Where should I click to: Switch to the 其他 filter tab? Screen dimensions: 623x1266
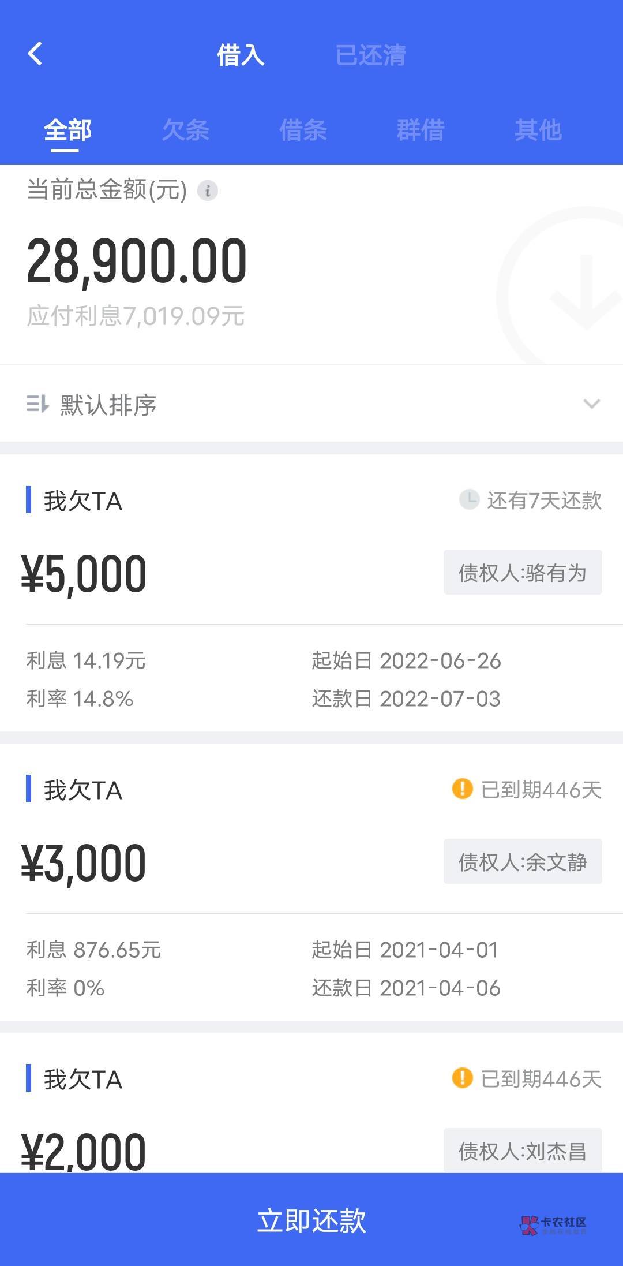[538, 130]
